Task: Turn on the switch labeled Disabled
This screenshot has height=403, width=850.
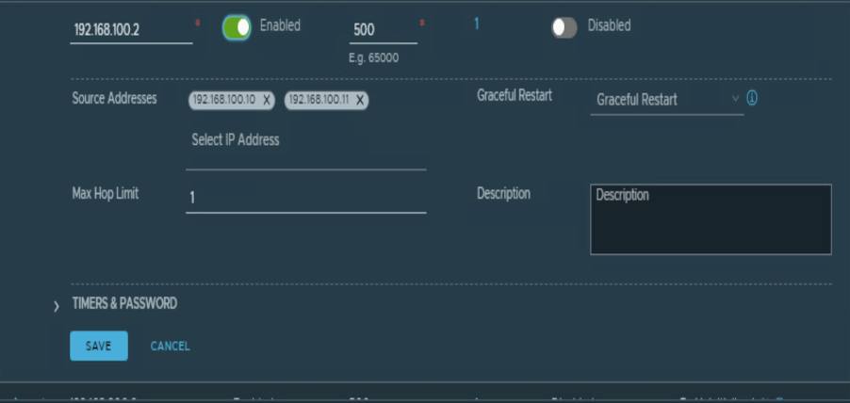Action: [564, 28]
